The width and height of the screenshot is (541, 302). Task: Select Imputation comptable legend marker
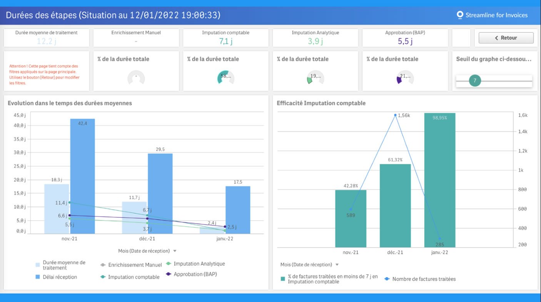pos(103,277)
